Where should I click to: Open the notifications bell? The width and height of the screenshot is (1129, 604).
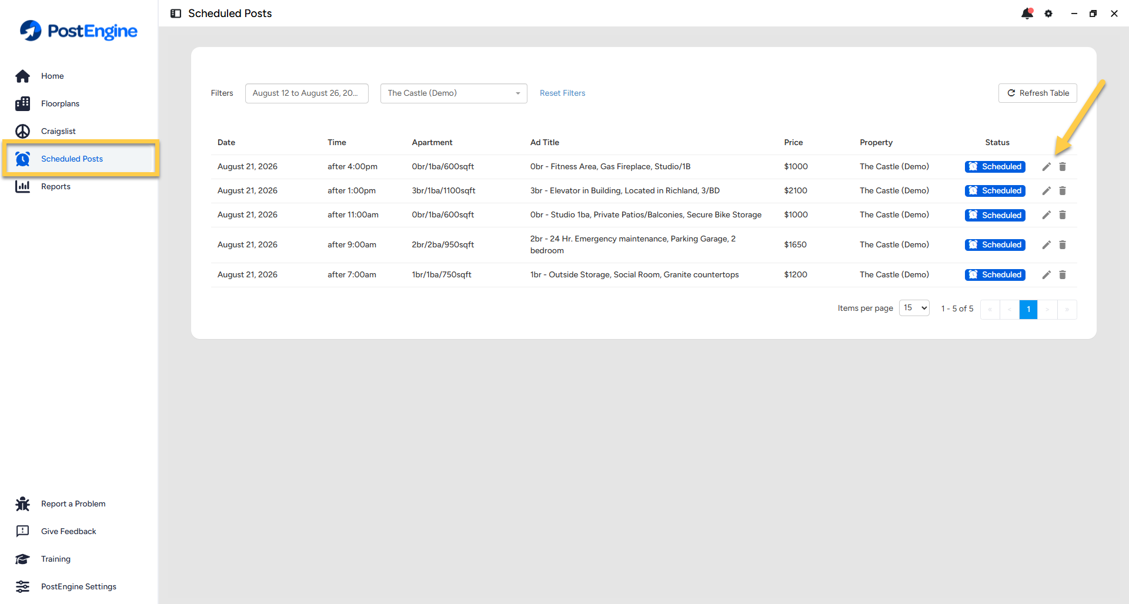1027,14
